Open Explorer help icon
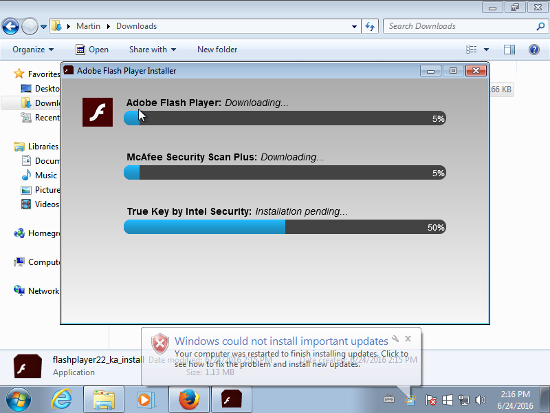This screenshot has height=413, width=550. pos(534,50)
